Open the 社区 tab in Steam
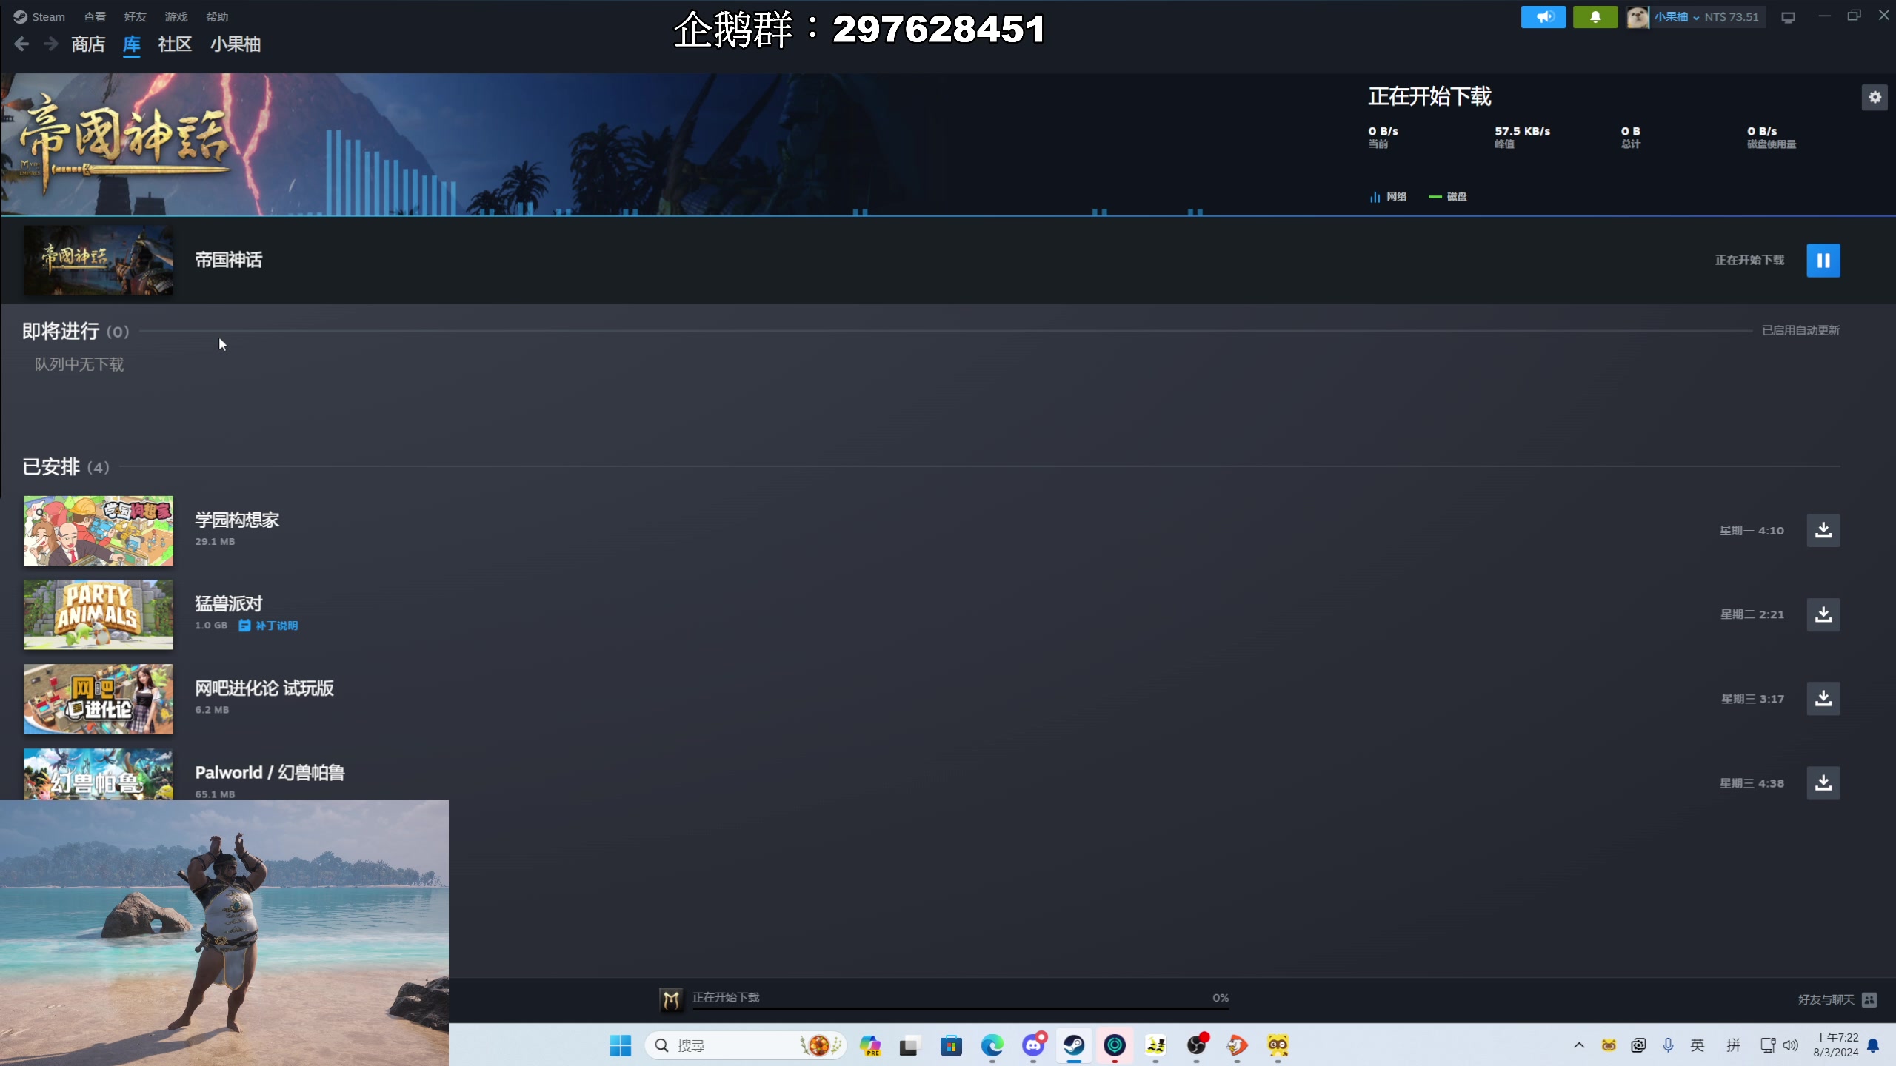1896x1066 pixels. (x=173, y=43)
